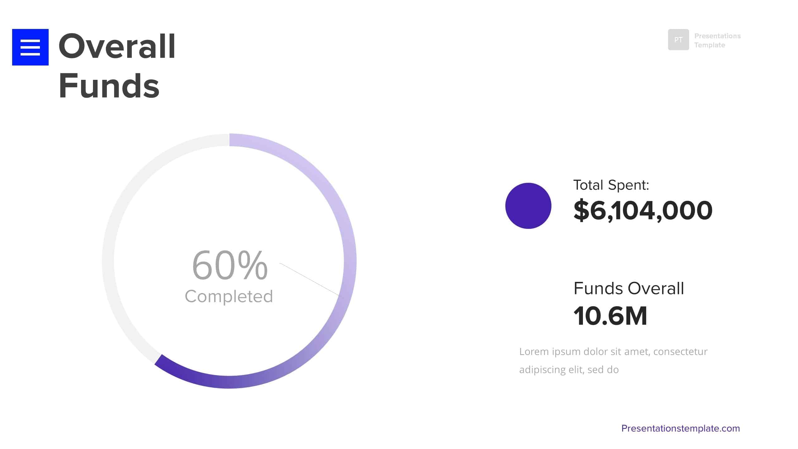Click the Funds Overall heading

tap(628, 288)
